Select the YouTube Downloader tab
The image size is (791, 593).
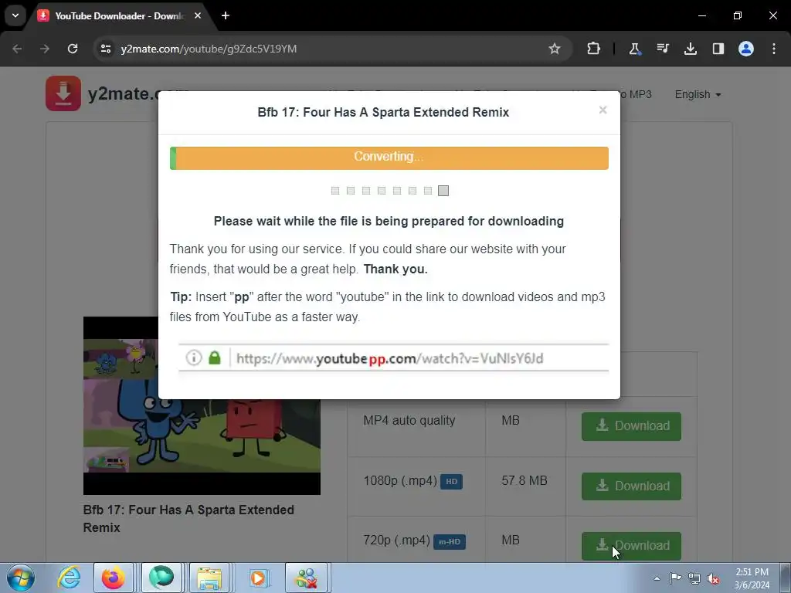point(118,15)
